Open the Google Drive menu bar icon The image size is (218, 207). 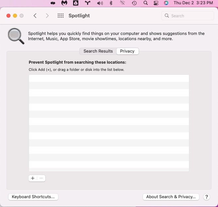76,3
